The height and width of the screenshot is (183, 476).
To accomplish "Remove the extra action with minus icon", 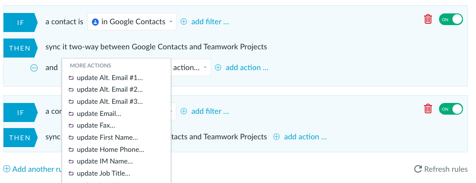I will click(x=34, y=68).
